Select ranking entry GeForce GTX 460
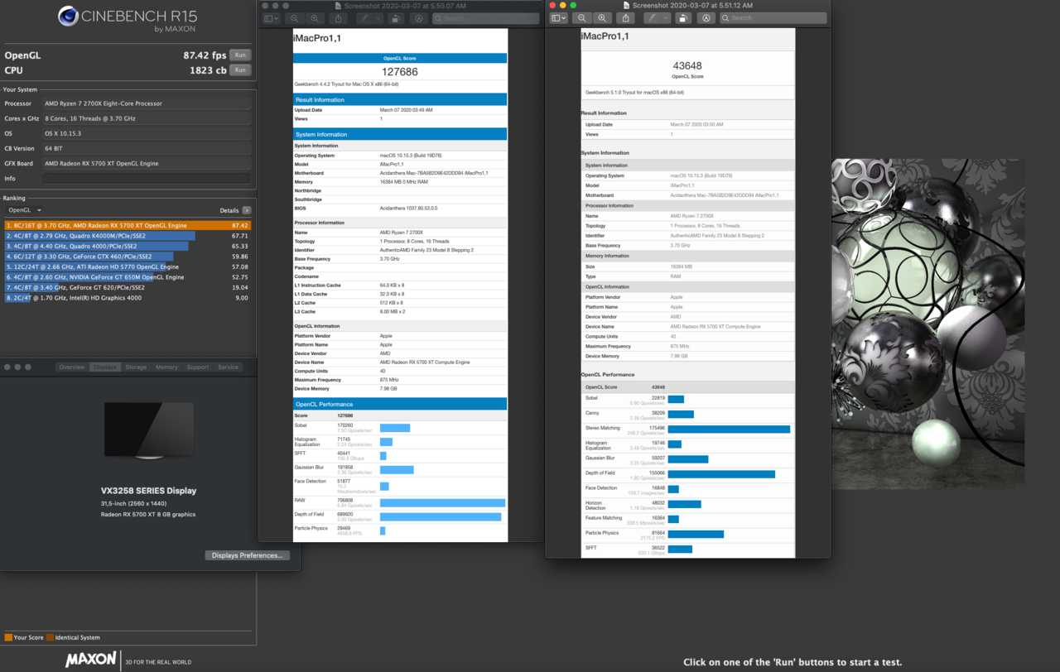 point(128,257)
